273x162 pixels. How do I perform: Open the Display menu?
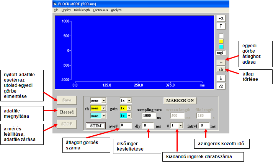(66, 10)
